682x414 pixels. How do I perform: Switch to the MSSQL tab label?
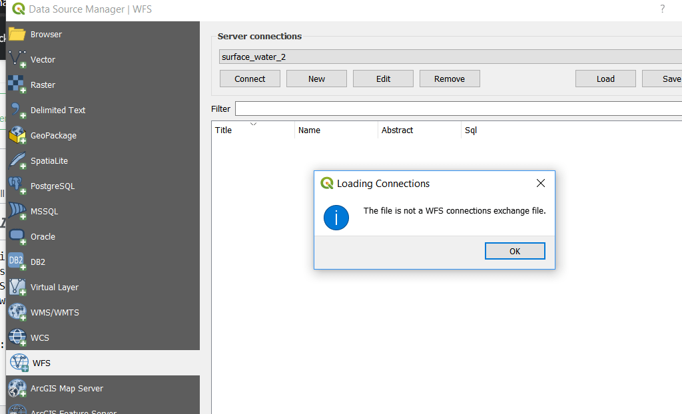pos(45,212)
